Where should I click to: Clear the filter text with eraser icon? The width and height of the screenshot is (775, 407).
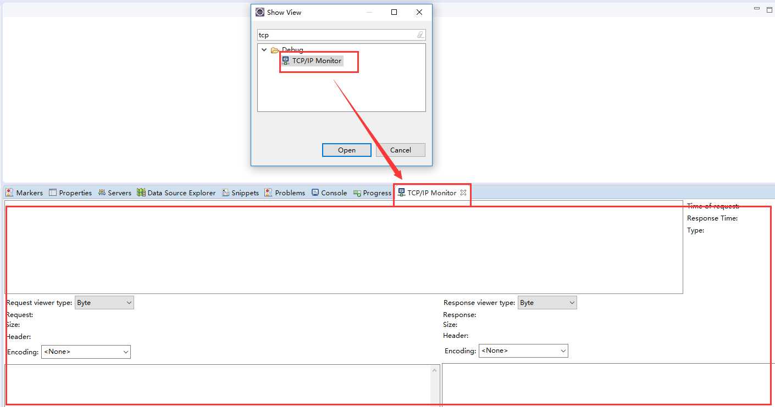click(x=420, y=35)
